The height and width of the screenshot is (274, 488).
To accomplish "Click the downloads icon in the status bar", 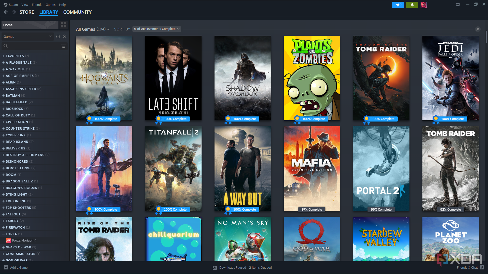I will point(214,267).
